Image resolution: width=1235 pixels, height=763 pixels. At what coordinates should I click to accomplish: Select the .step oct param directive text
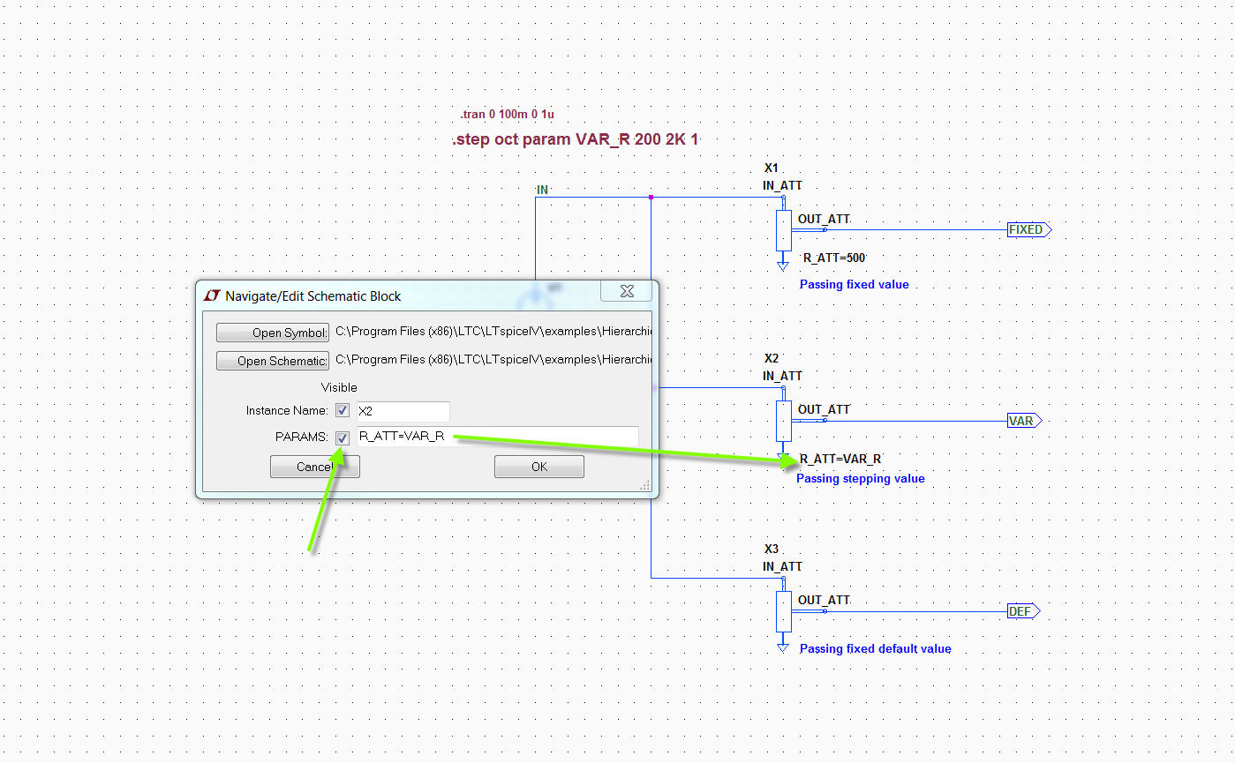pyautogui.click(x=575, y=139)
